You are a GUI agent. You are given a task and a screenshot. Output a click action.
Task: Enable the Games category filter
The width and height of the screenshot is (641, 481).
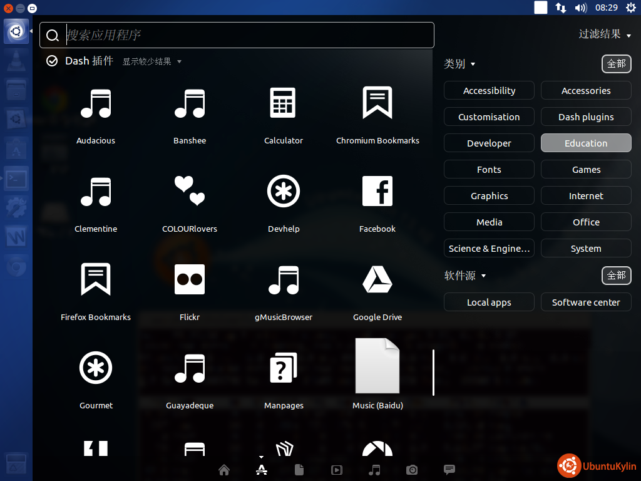(586, 170)
